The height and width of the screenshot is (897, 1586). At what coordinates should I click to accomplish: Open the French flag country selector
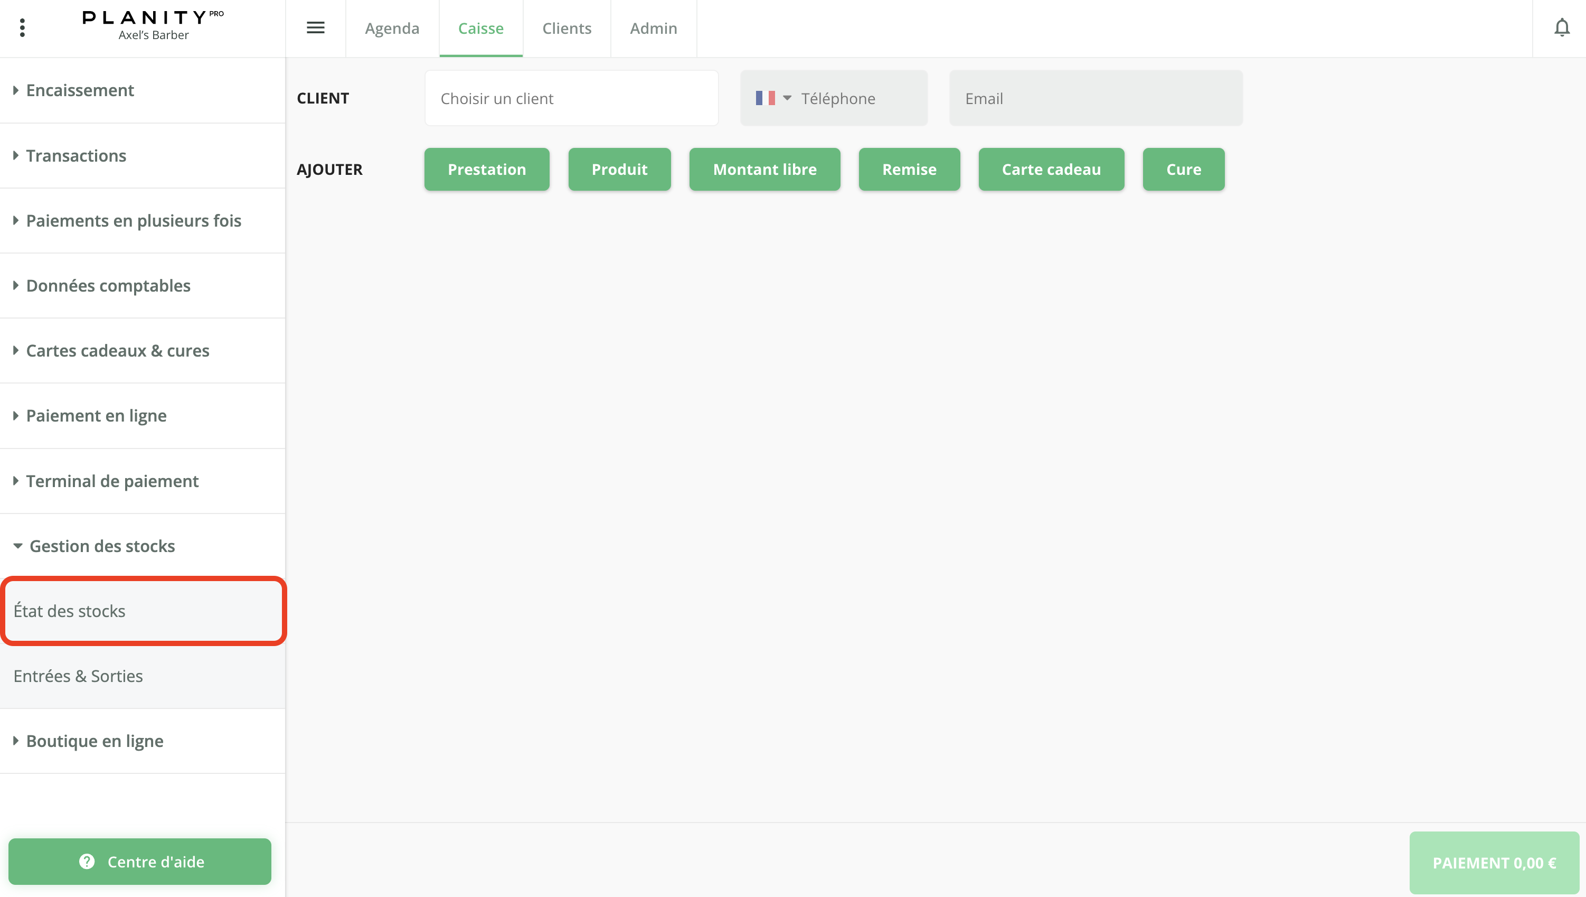(773, 98)
